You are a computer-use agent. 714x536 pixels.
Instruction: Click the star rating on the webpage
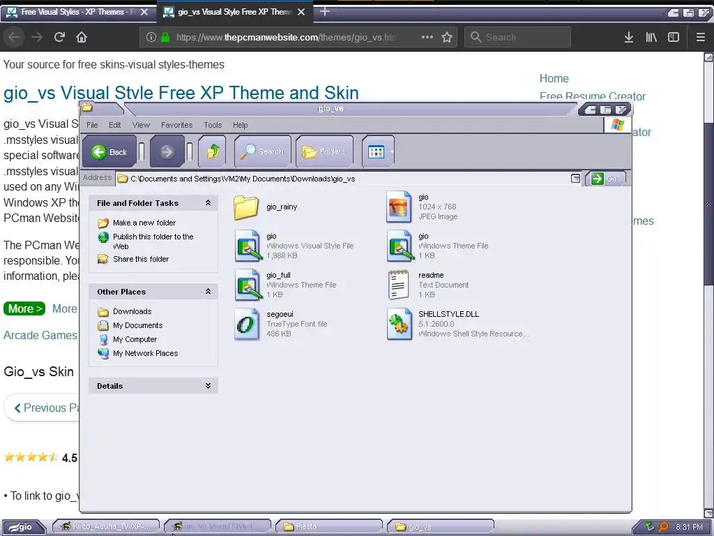pos(31,456)
